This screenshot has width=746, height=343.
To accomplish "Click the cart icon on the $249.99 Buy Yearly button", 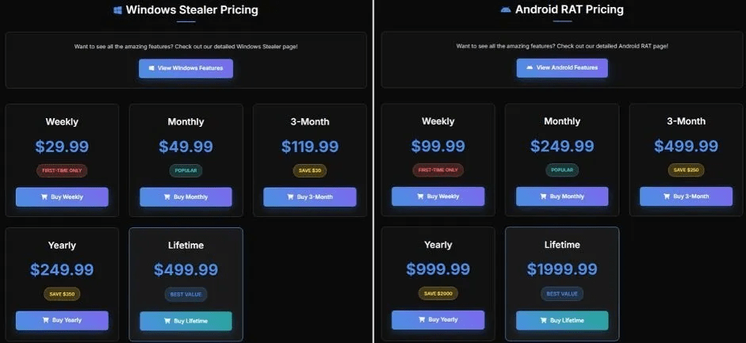I will click(43, 321).
